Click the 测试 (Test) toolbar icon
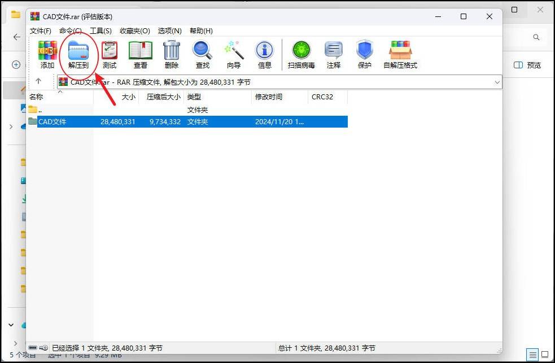 tap(110, 54)
